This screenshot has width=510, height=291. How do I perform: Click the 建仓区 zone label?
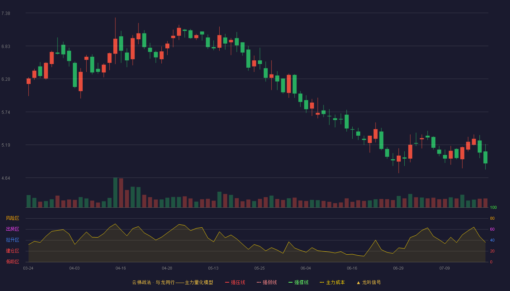click(x=13, y=251)
